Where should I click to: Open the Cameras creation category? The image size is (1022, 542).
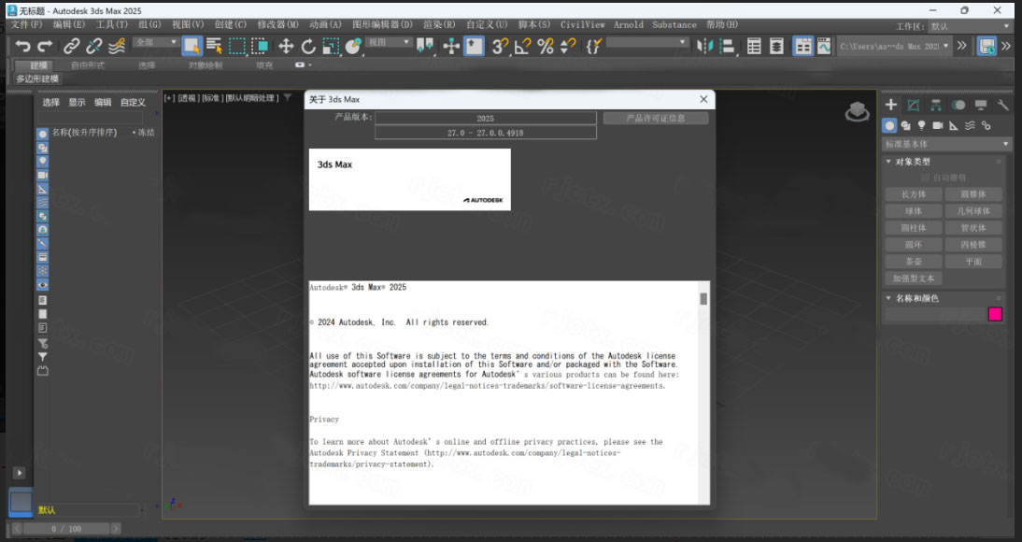(x=938, y=125)
